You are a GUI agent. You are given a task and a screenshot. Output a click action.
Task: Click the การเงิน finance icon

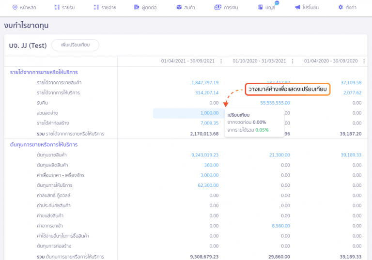tap(217, 8)
